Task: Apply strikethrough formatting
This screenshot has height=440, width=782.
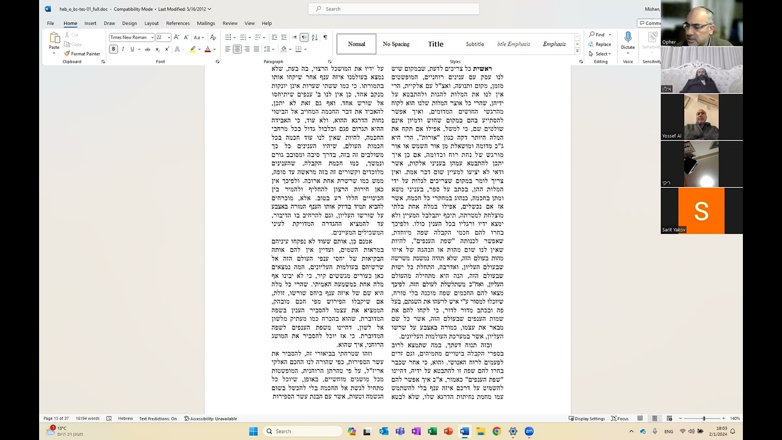Action: 147,49
